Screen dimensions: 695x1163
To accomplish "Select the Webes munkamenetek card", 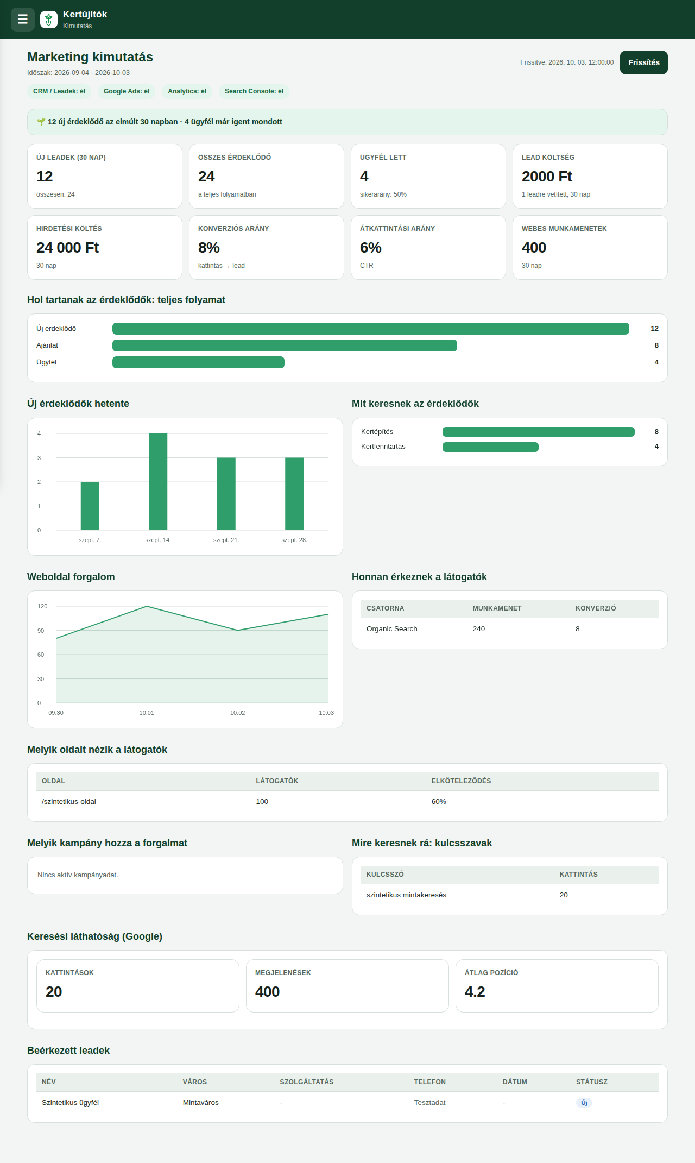I will [x=590, y=247].
